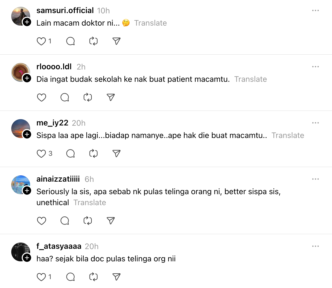Translate ainaizzatiiiii's comment

(90, 203)
